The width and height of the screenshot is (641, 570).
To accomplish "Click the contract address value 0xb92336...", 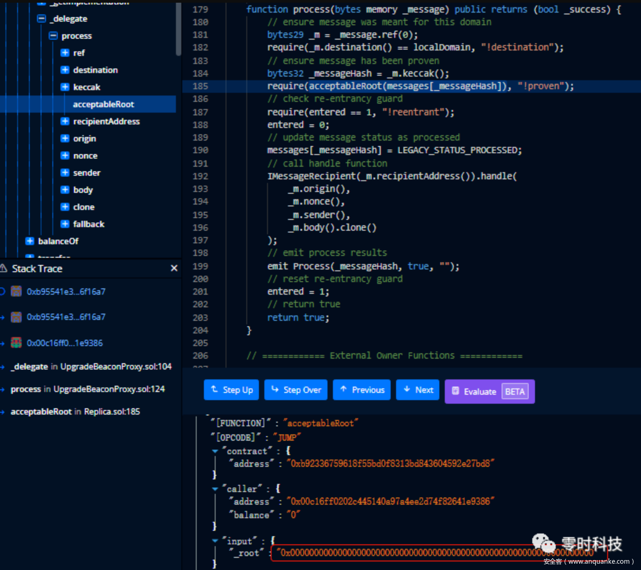I will point(391,464).
